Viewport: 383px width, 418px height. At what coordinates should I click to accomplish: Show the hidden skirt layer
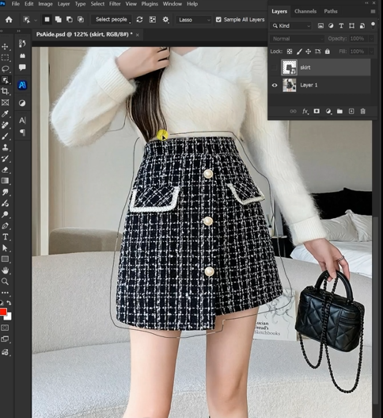click(275, 67)
